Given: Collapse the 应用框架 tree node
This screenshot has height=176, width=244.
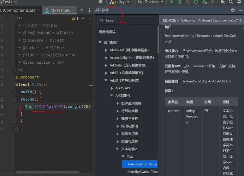Looking at the screenshot, I should [x=100, y=42].
